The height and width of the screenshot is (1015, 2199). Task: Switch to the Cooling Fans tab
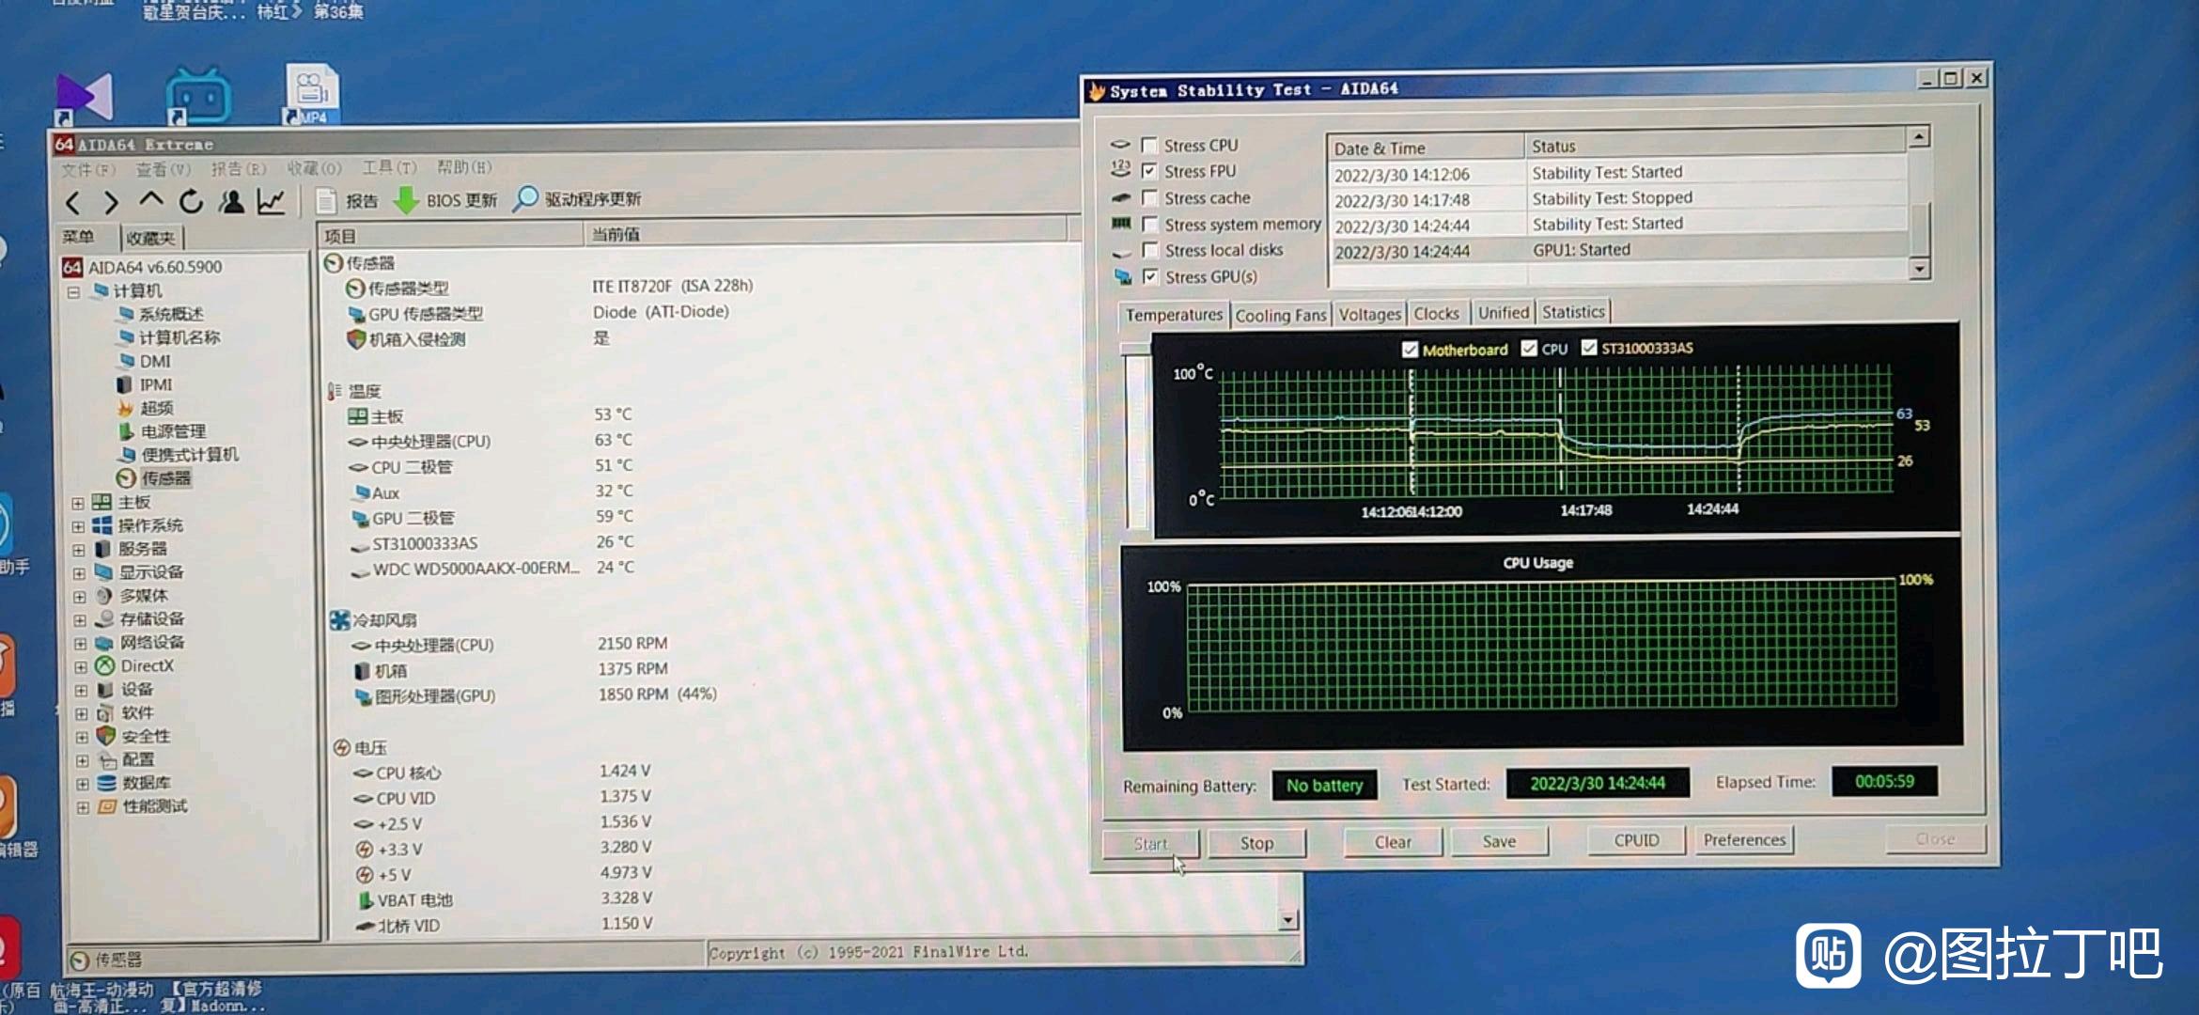[x=1281, y=316]
